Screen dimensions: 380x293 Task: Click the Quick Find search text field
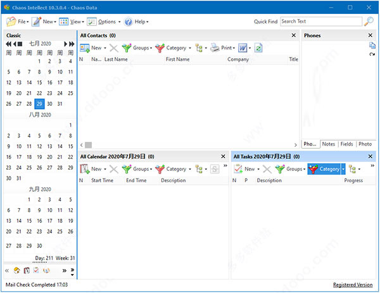click(x=320, y=22)
